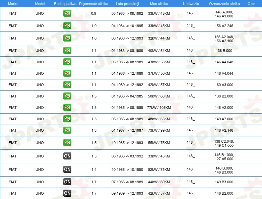
Task: Click the petrol fuel icon in the 0.9 33kW row
Action: tap(67, 13)
